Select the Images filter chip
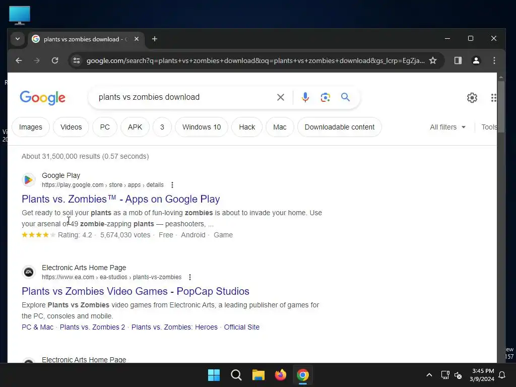Image resolution: width=516 pixels, height=387 pixels. (31, 127)
